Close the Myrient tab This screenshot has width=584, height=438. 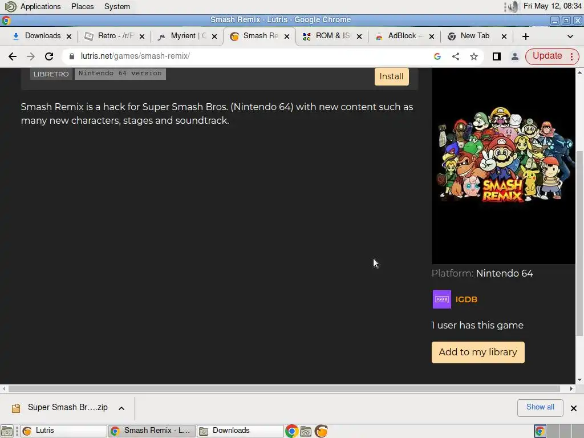[x=214, y=36]
